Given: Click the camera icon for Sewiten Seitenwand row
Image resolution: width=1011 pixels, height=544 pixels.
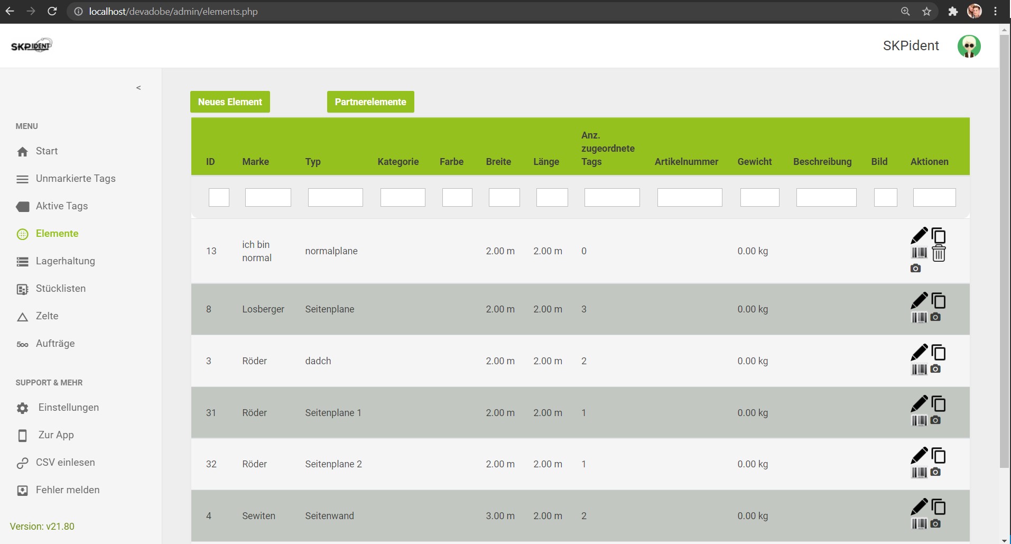Looking at the screenshot, I should coord(935,523).
